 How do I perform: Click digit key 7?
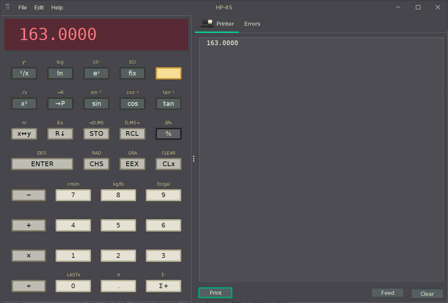[x=73, y=195]
